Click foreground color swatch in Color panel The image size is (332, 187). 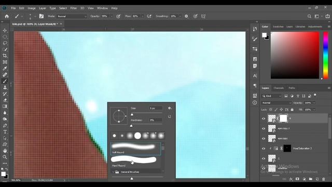264,35
